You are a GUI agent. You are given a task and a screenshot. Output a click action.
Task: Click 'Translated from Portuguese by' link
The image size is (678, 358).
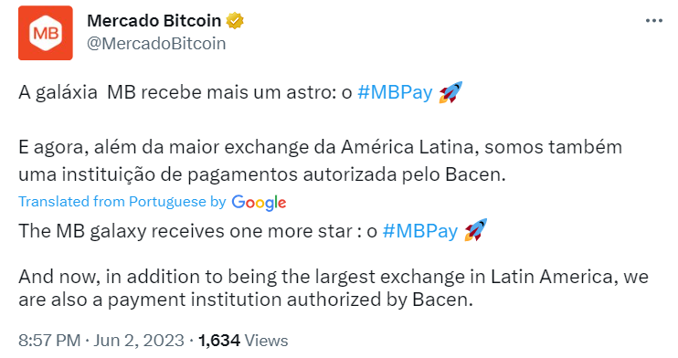(x=122, y=202)
